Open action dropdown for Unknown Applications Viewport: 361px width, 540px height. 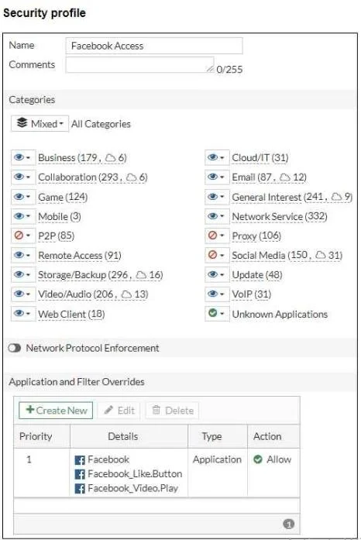point(222,314)
